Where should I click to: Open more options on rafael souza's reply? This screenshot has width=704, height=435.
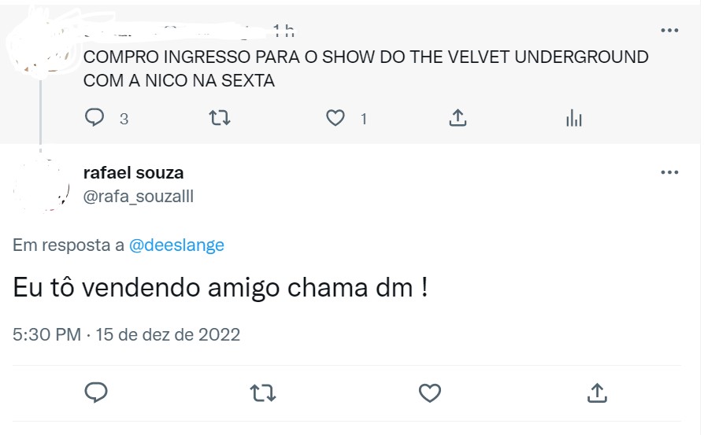pos(669,172)
